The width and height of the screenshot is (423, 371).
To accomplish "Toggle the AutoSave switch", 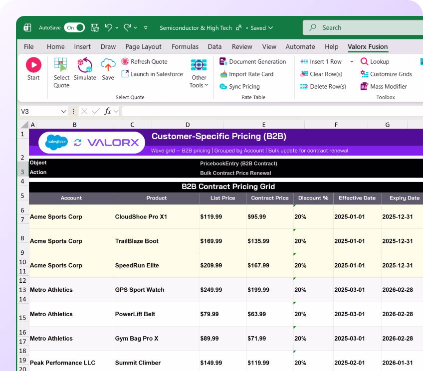I will pyautogui.click(x=74, y=27).
